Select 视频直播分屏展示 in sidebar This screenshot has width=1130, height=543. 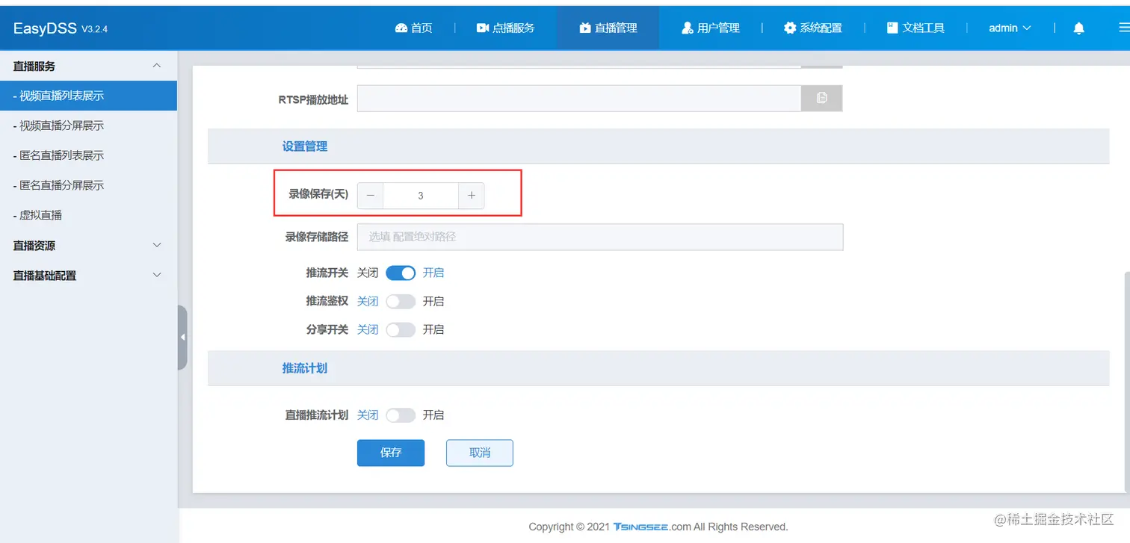(88, 125)
